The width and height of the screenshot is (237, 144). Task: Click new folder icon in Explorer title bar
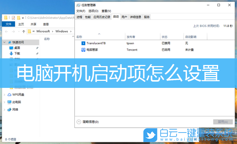pyautogui.click(x=19, y=18)
